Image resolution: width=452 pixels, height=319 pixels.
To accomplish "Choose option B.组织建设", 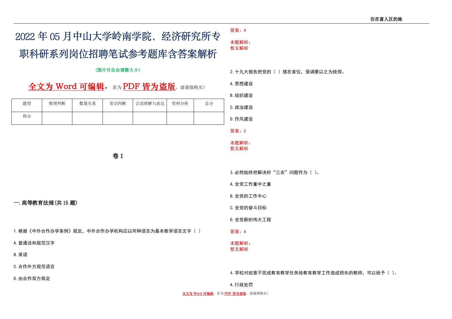I will [242, 96].
